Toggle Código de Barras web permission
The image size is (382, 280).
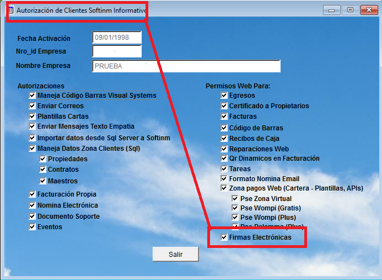224,128
